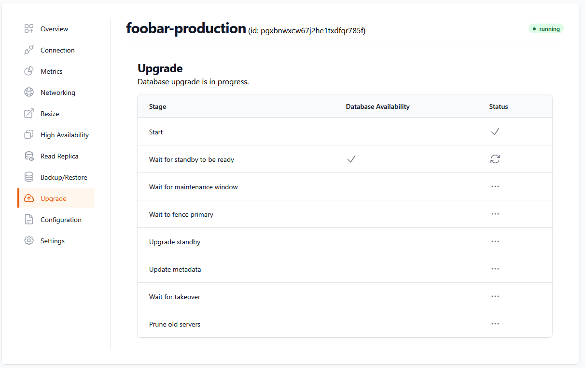Screen dimensions: 585x368
Task: Switch to the High Availability section
Action: (x=63, y=134)
